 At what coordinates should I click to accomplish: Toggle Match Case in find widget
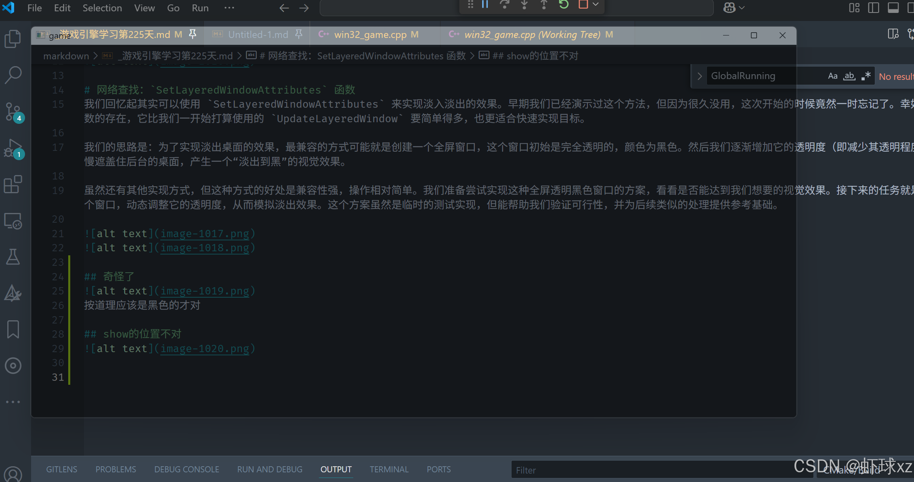point(832,76)
